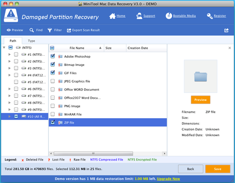Open the Bootable Media link text

(x=185, y=16)
